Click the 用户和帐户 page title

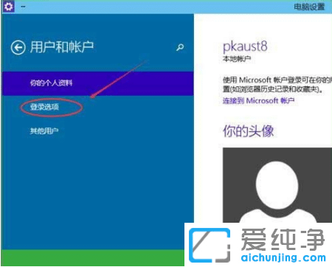(x=62, y=47)
